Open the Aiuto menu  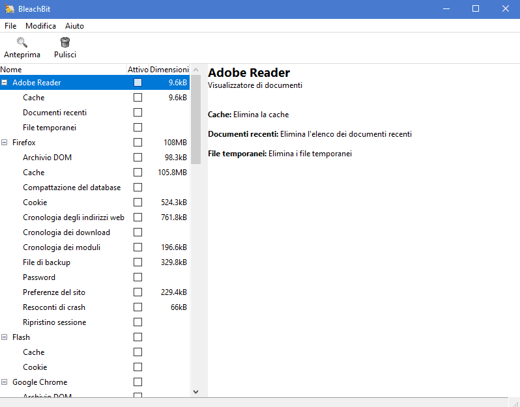[x=74, y=26]
